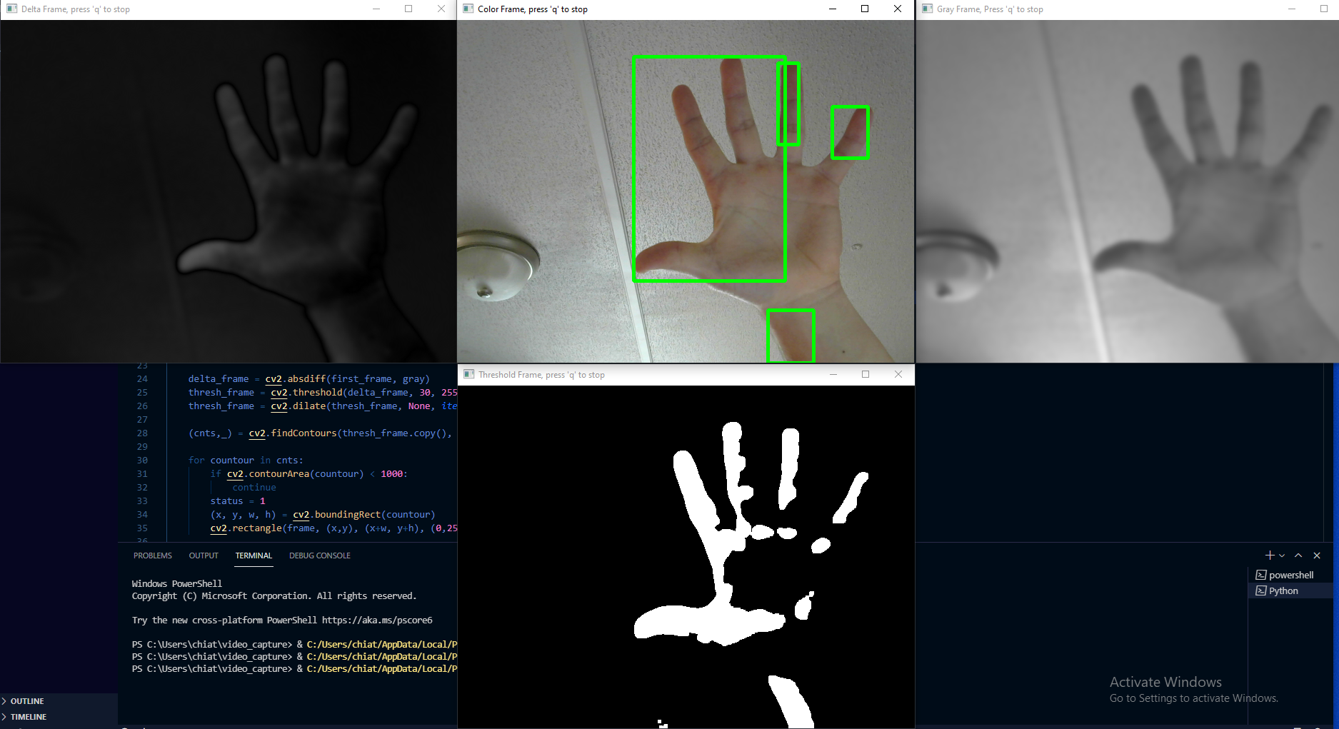Switch to the OUTPUT tab

203,555
